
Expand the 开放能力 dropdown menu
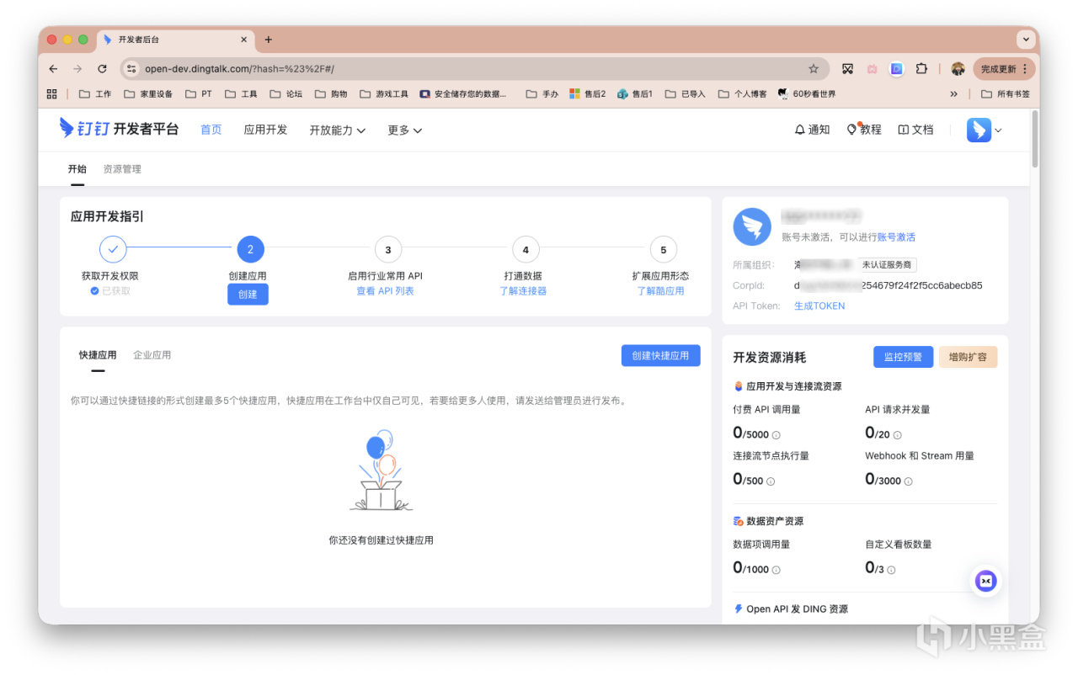pyautogui.click(x=338, y=130)
